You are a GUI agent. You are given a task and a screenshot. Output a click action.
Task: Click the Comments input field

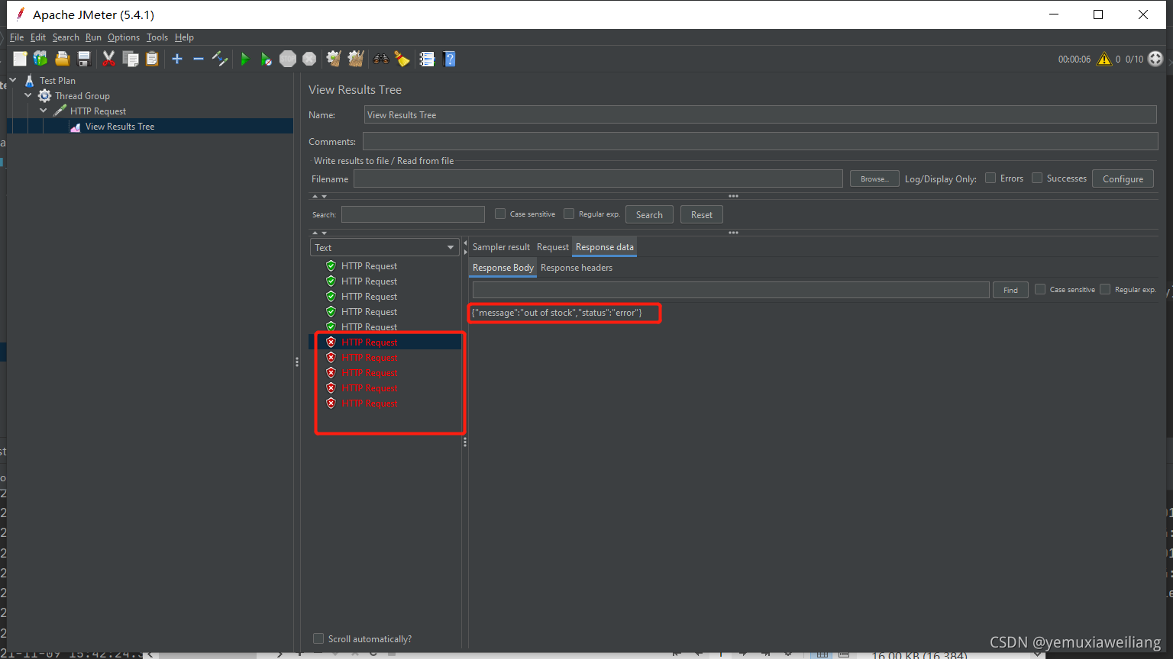(x=760, y=141)
